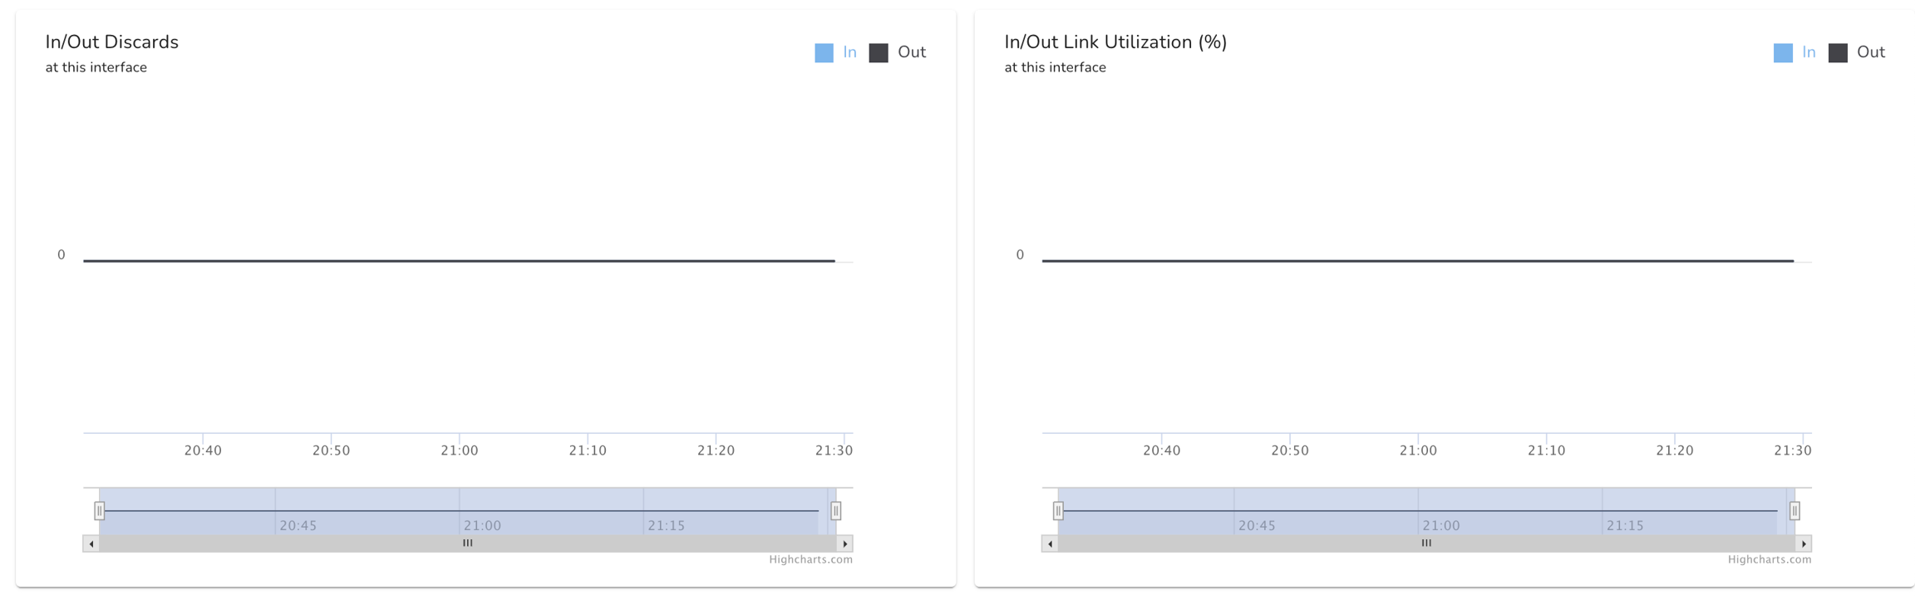The width and height of the screenshot is (1915, 600).
Task: Open Highcharts.com link under Link Utilization chart
Action: 1770,560
